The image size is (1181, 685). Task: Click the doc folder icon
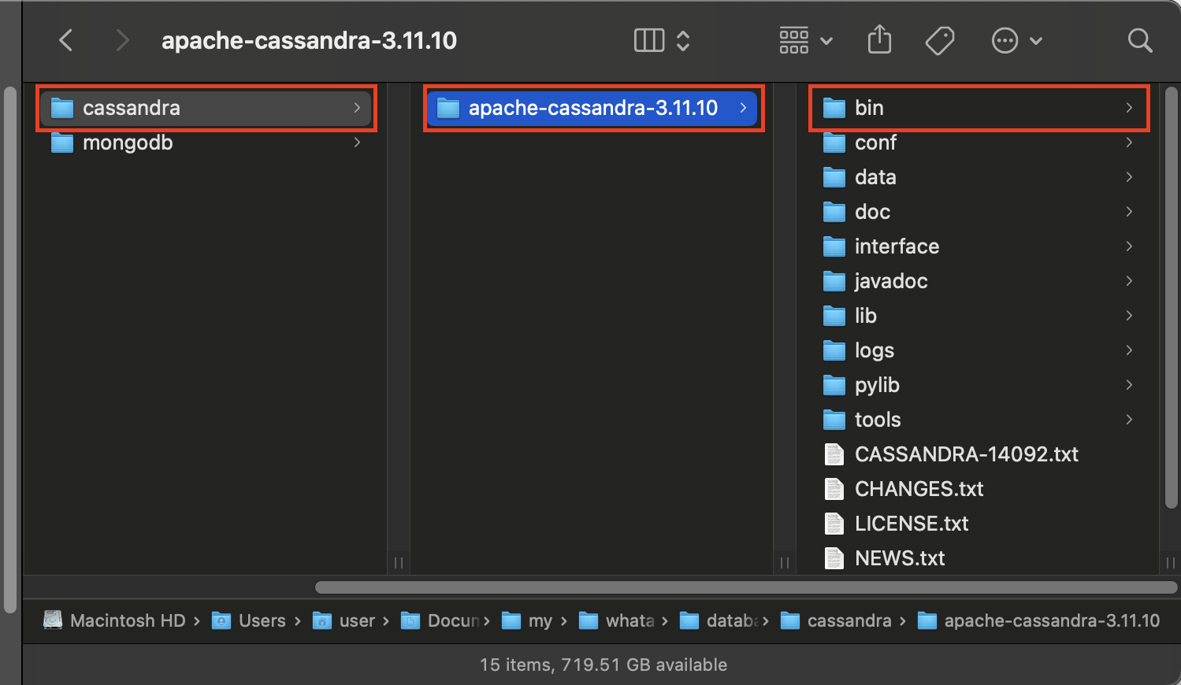tap(834, 212)
